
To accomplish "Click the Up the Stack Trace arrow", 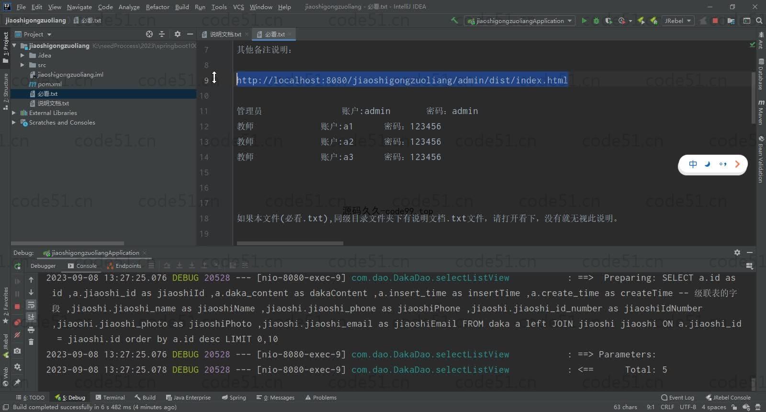I will (31, 280).
